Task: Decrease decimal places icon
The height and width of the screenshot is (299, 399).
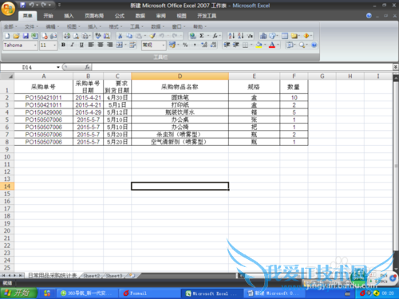Action: [x=213, y=45]
